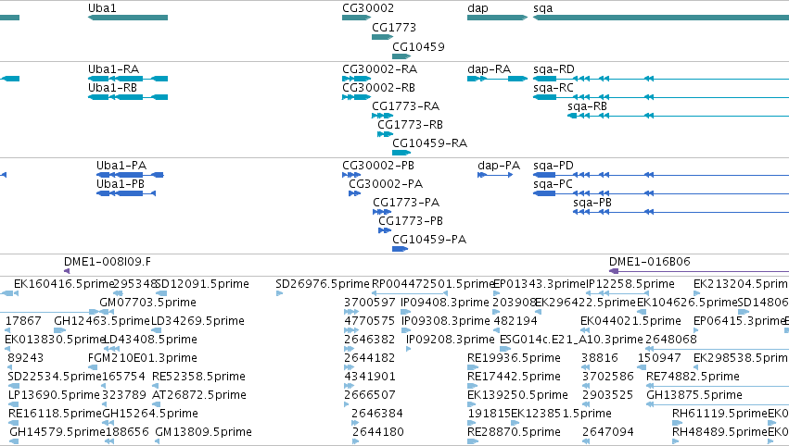Select the CG30002 gene arrow in top track
Image resolution: width=789 pixels, height=446 pixels.
356,18
